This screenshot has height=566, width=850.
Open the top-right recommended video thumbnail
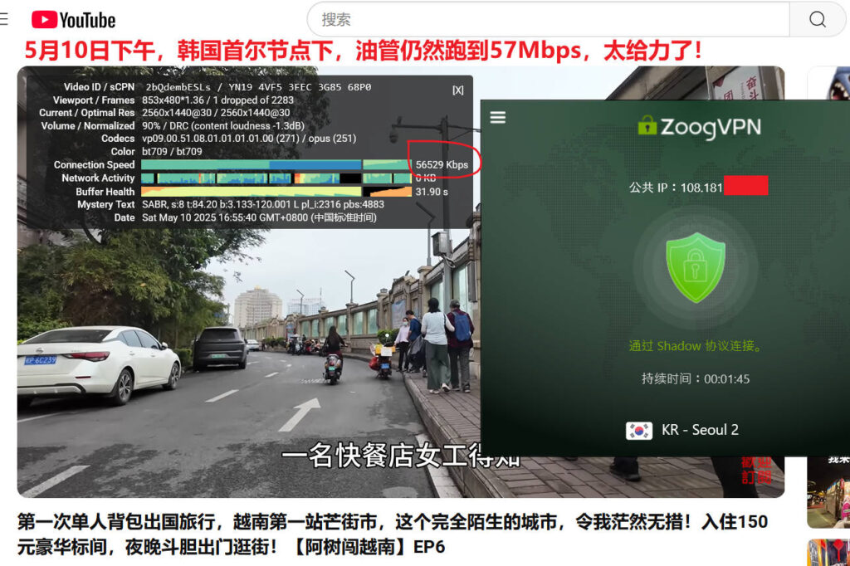click(828, 83)
